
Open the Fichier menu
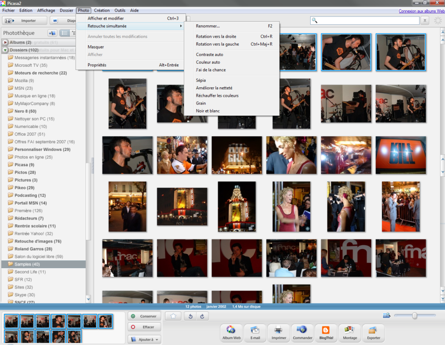9,10
